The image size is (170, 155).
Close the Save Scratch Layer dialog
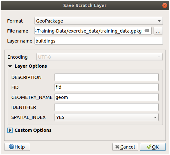[x=165, y=5]
